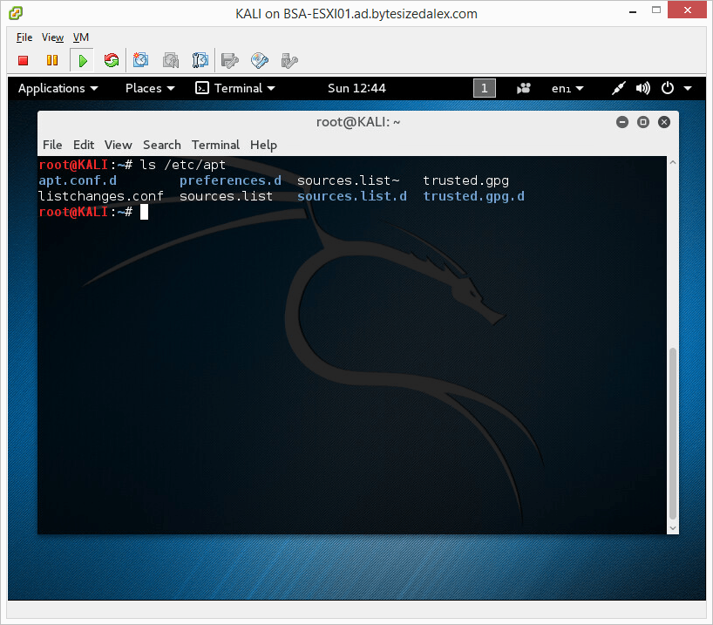Screen dimensions: 713x625
Task: Toggle the network connection indicator
Action: tap(619, 88)
